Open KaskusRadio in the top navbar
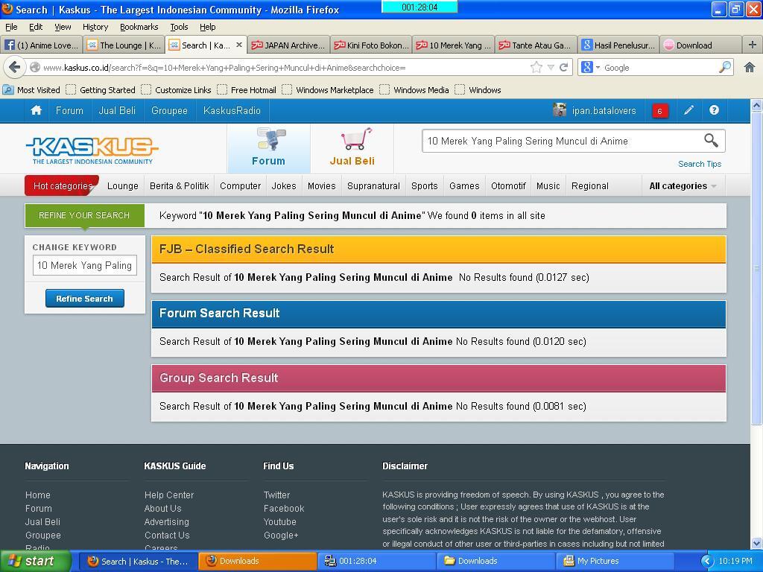Screen dimensions: 763x572 tap(232, 110)
